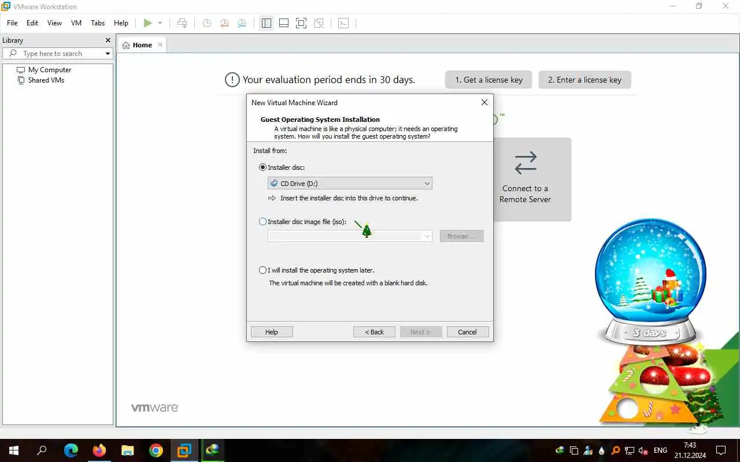Screen dimensions: 740x462
Task: Click the green swirl taskbar app icon
Action: [212, 450]
